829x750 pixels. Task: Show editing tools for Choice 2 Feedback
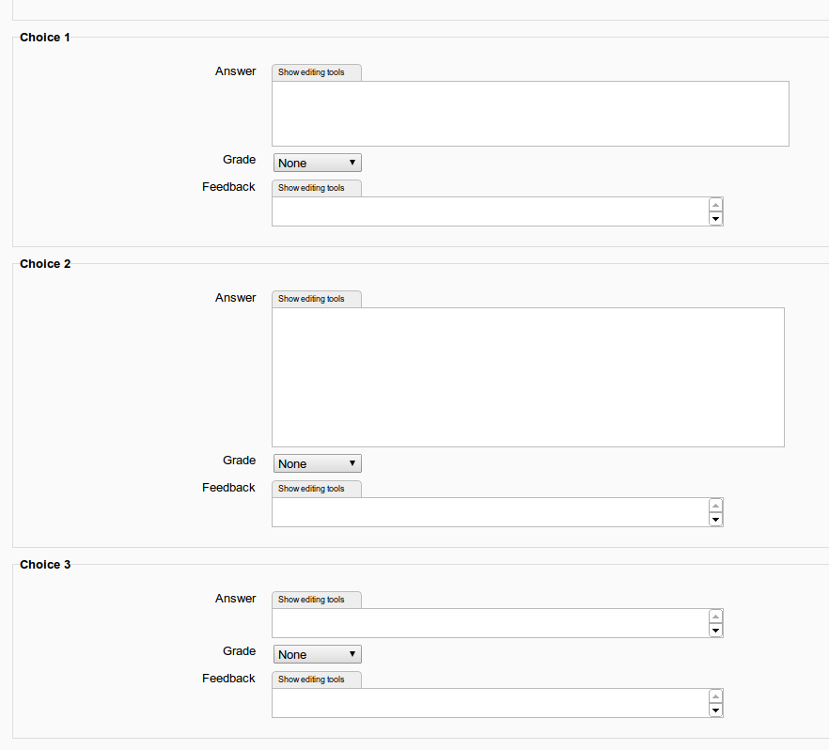point(317,489)
